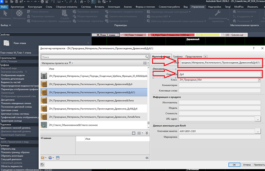Switch to the A_Мрк План 2 этажа view tab
Screen dimensions: 265x171
tap(171, 35)
